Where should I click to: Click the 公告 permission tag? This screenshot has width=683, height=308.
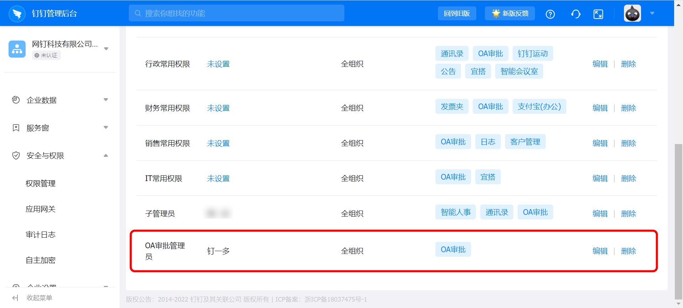(x=448, y=71)
